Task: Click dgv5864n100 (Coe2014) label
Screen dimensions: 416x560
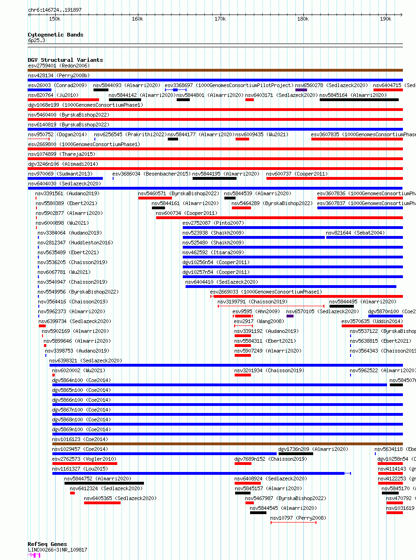Action: (x=81, y=380)
